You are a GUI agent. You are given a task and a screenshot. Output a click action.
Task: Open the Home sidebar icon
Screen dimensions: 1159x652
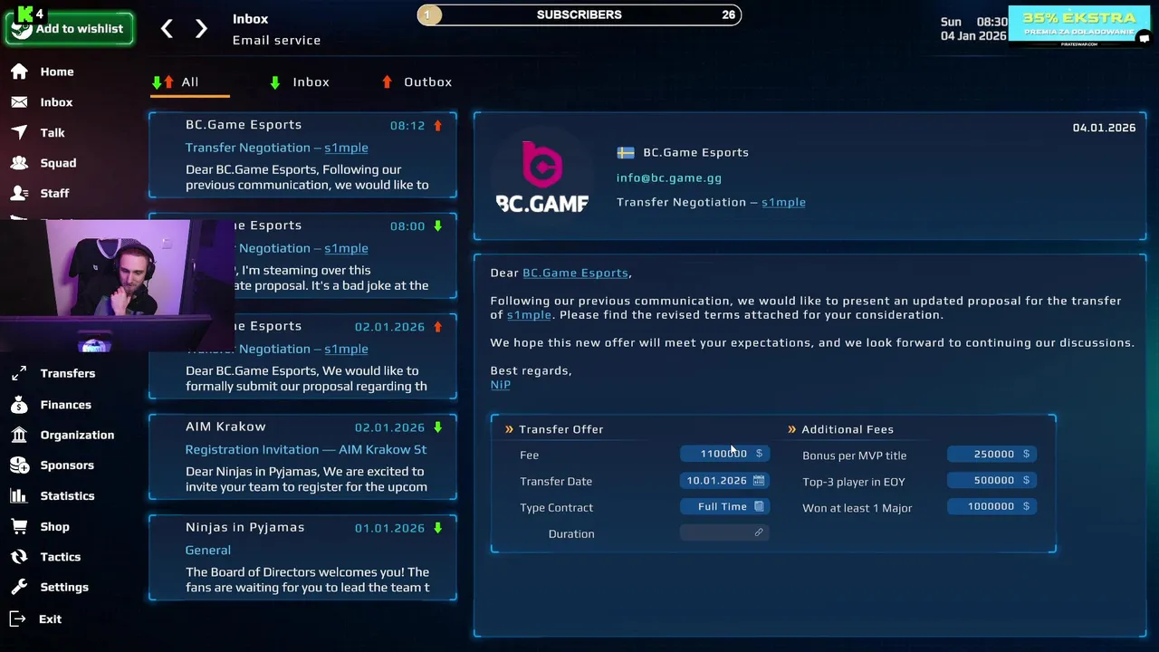pos(19,72)
